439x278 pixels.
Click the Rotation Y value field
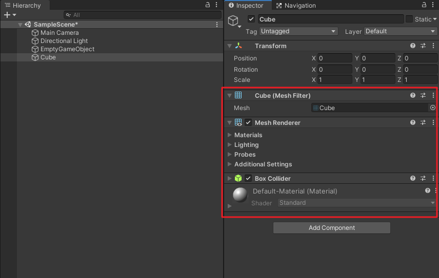pyautogui.click(x=377, y=69)
